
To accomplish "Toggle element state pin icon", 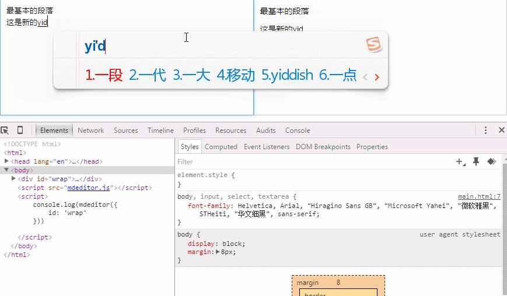I will [x=476, y=161].
